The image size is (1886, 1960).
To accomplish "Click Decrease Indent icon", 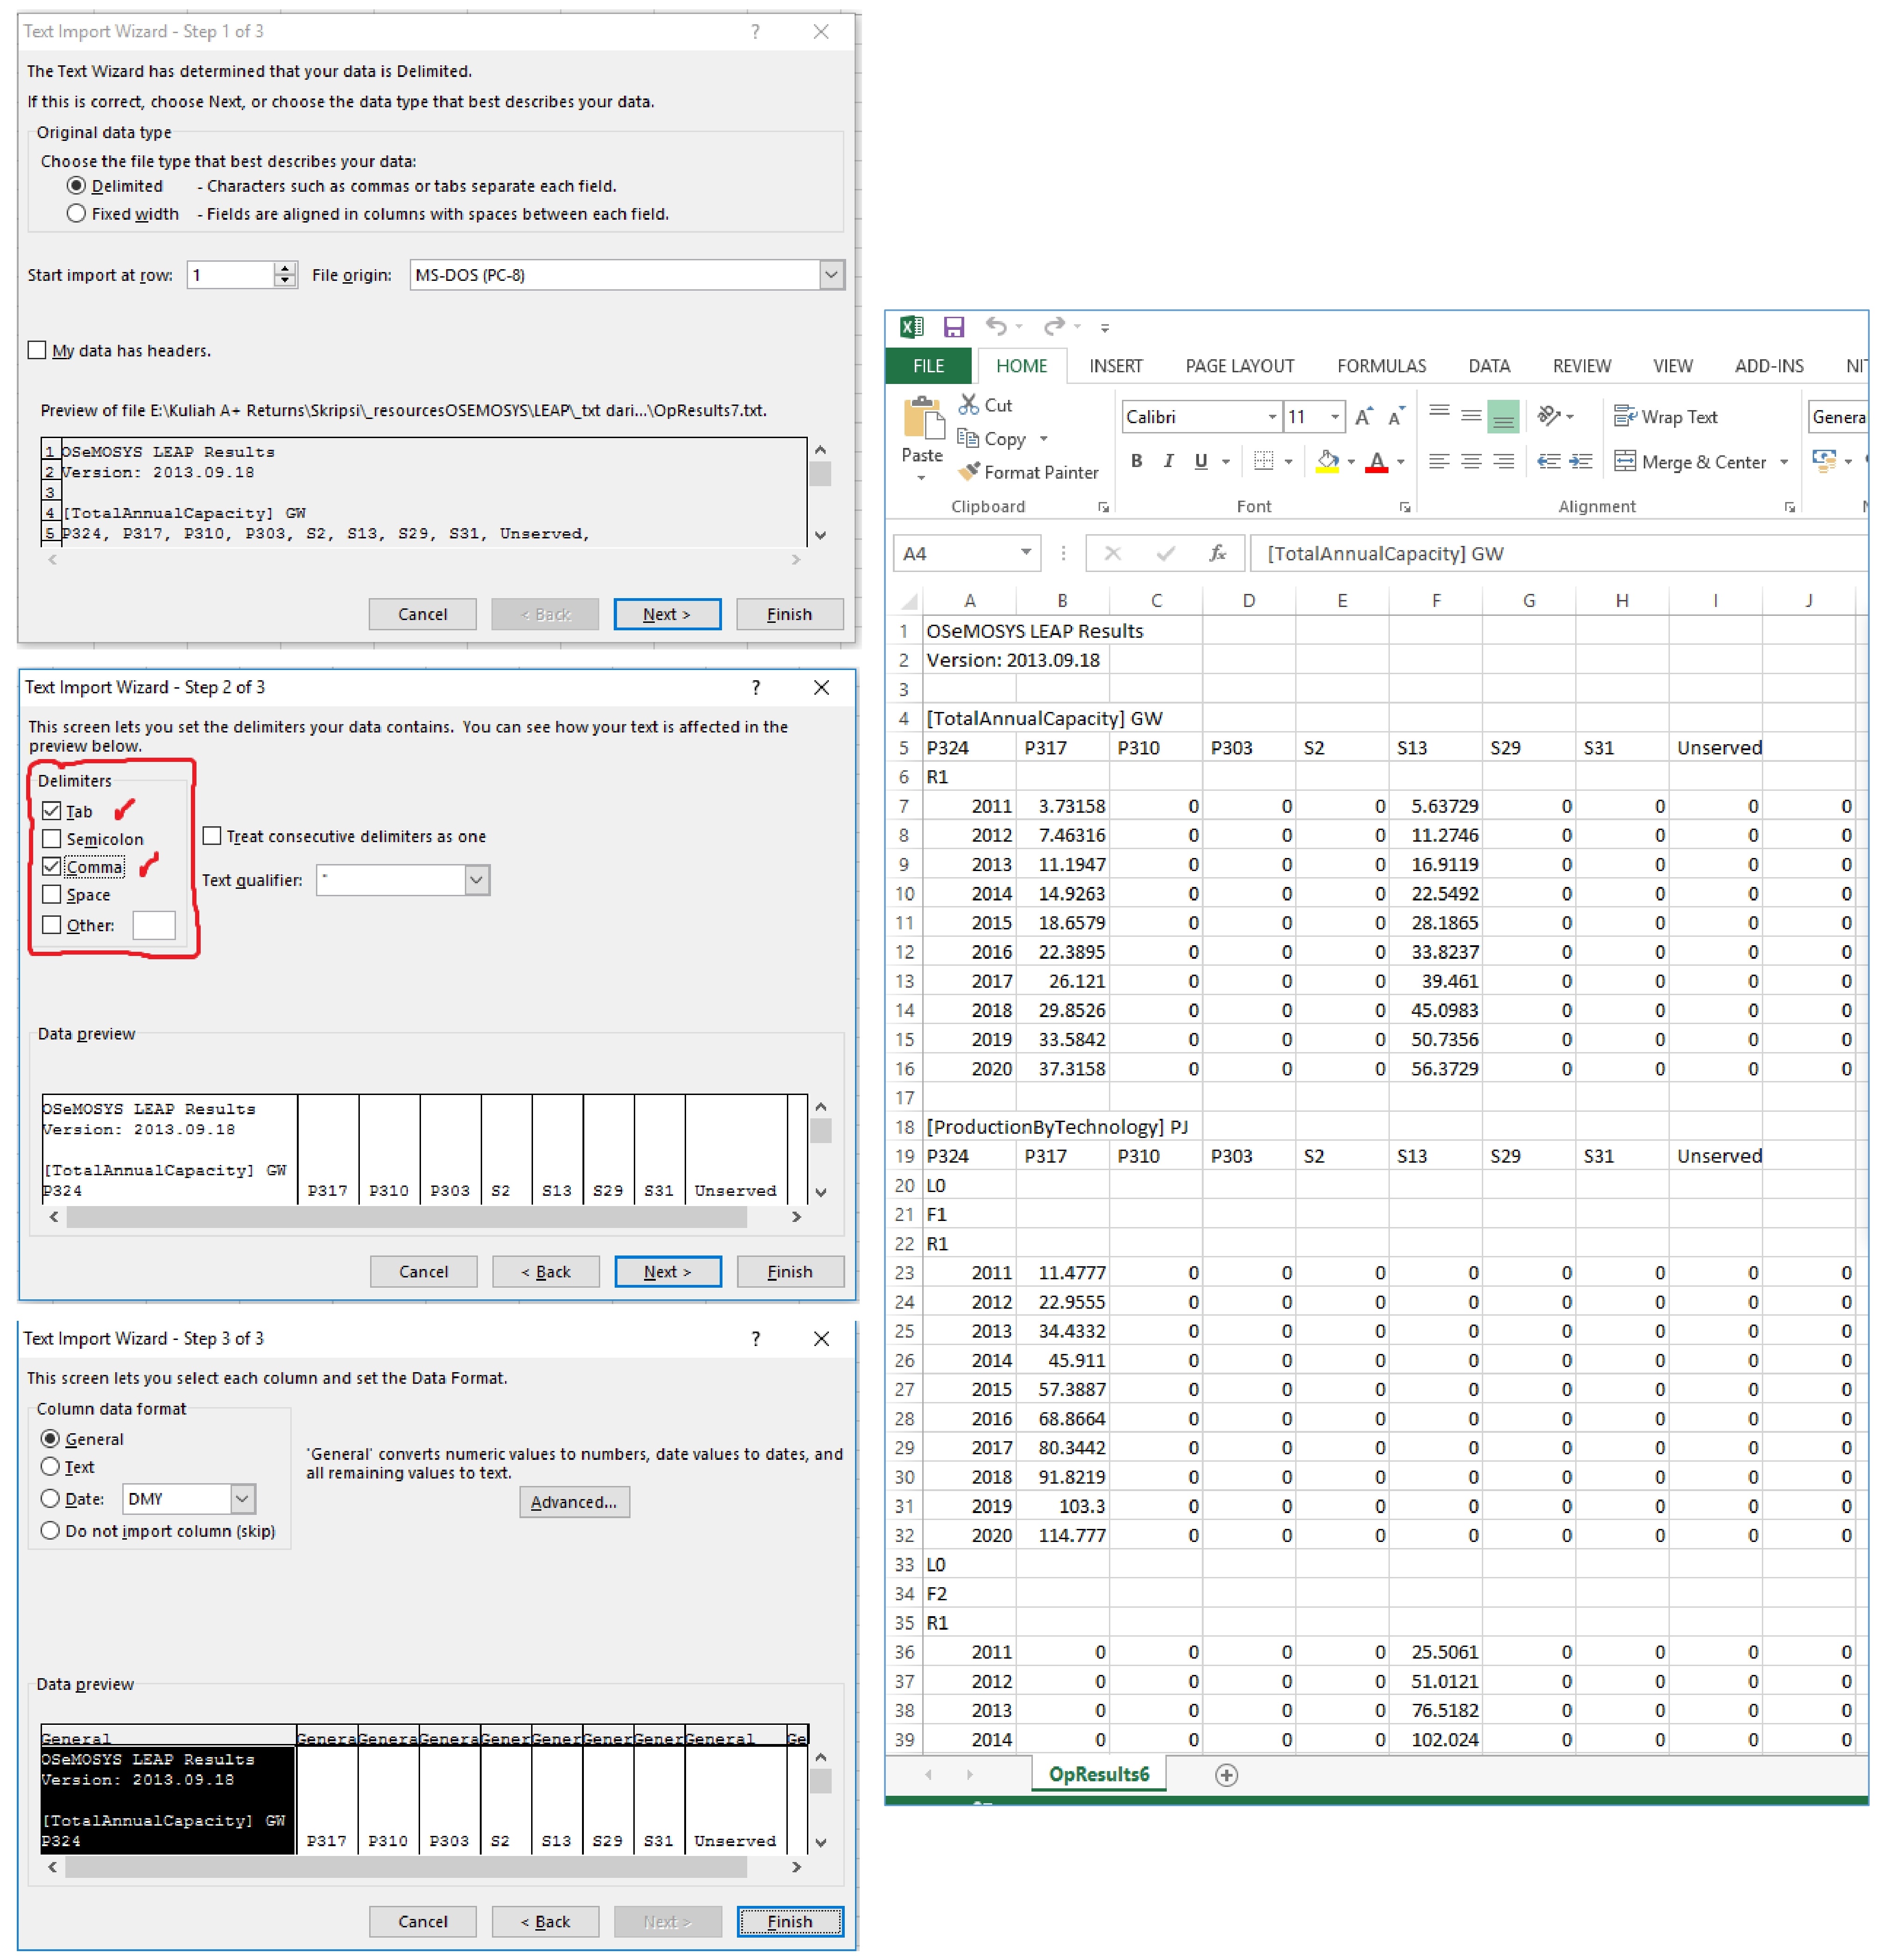I will pos(1549,461).
